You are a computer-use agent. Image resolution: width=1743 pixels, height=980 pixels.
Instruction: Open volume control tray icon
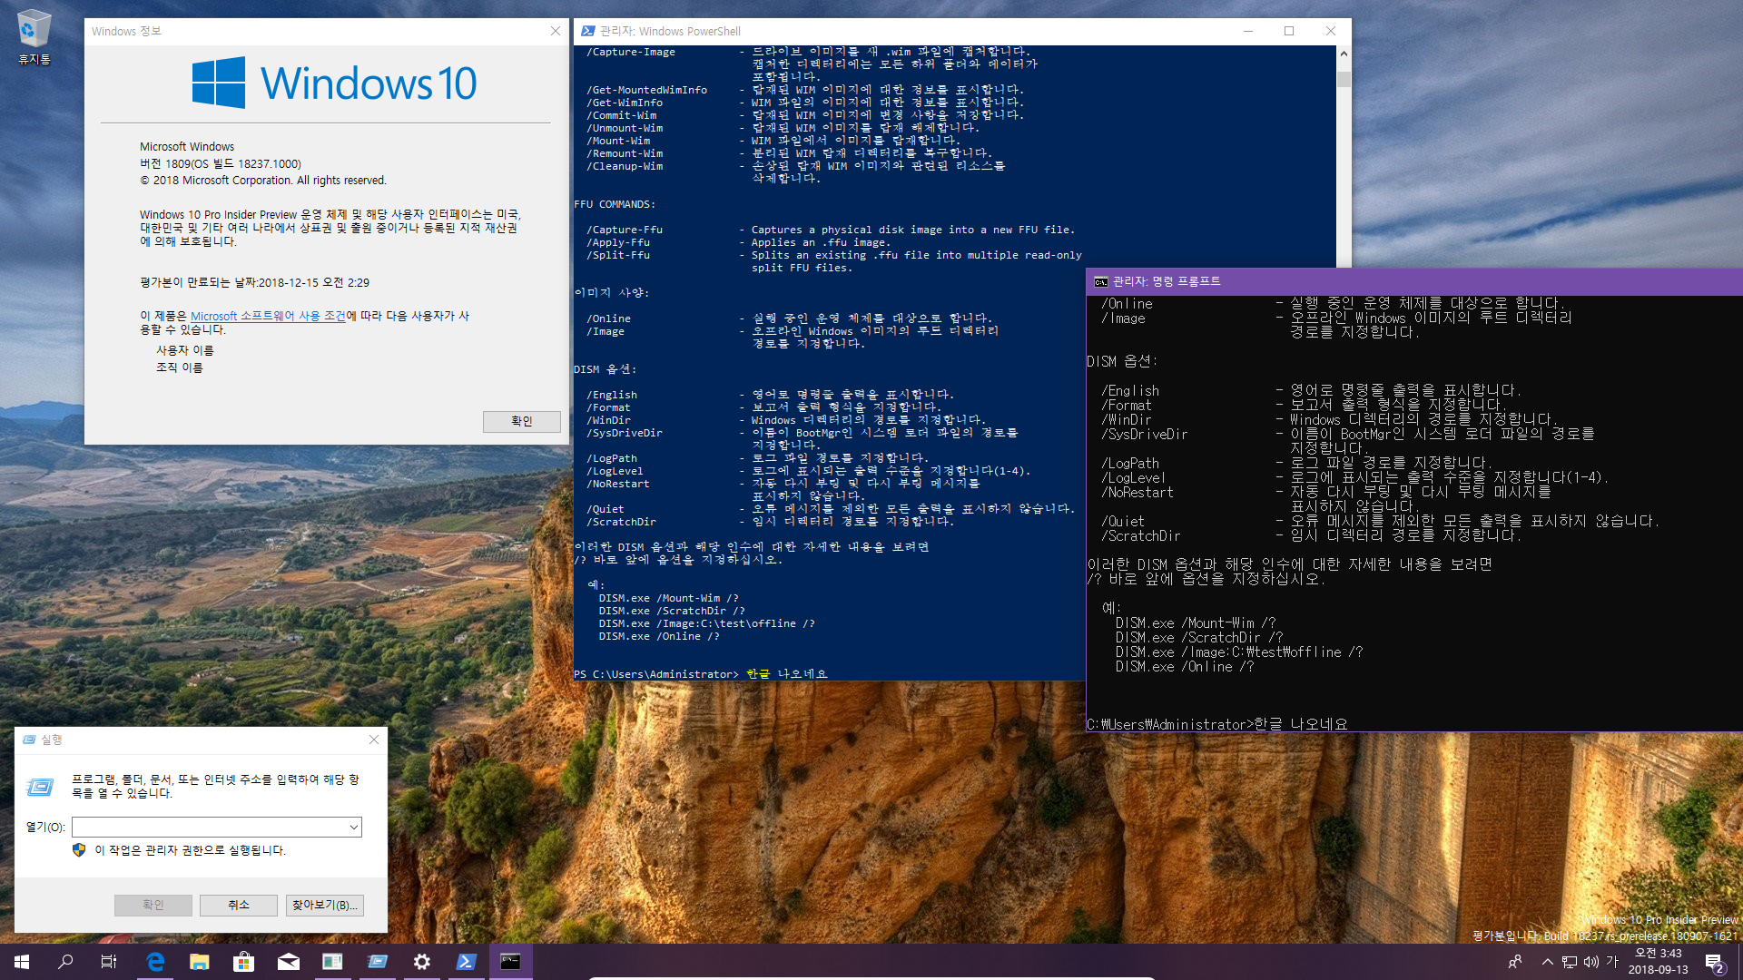tap(1590, 962)
